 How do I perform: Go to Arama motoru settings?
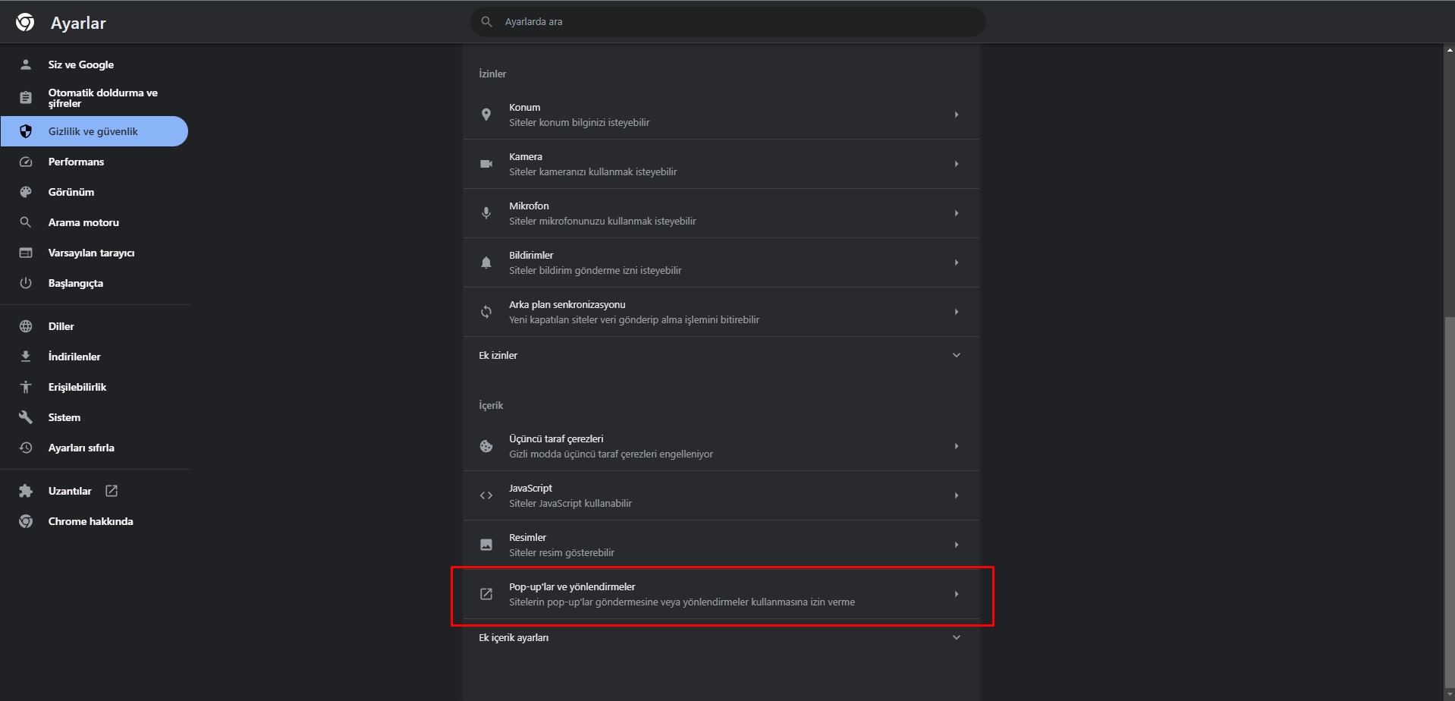pyautogui.click(x=83, y=222)
